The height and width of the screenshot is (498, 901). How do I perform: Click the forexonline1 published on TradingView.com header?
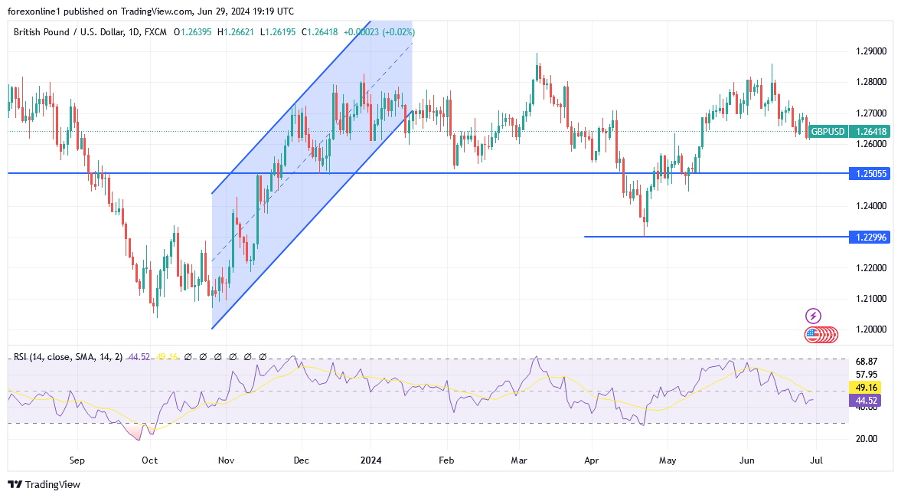[x=151, y=11]
